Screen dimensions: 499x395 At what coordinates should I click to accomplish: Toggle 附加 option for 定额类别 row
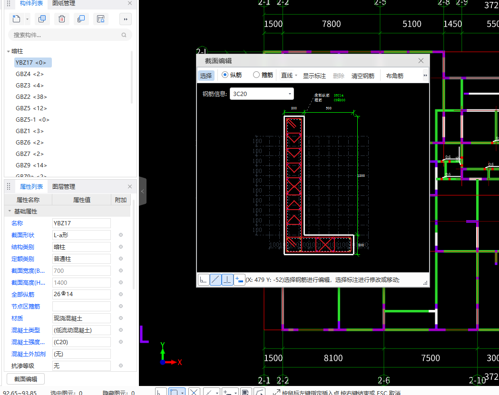[x=121, y=259]
